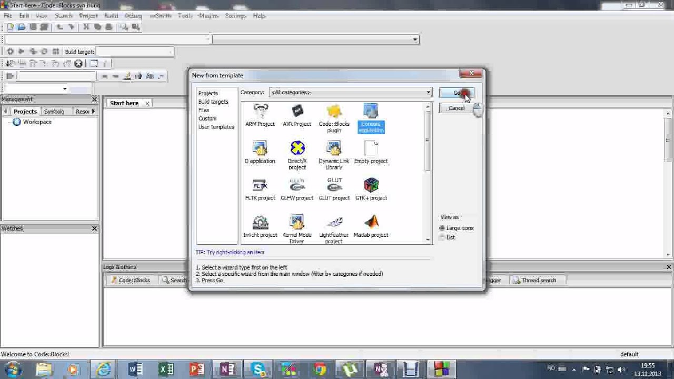The image size is (674, 379).
Task: Open the wide combo box in the main toolbar
Action: (315, 39)
